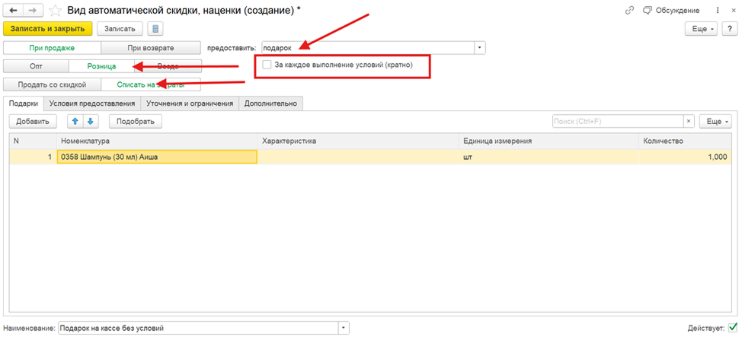742x340 pixels.
Task: Select the При продаже option
Action: coord(52,48)
